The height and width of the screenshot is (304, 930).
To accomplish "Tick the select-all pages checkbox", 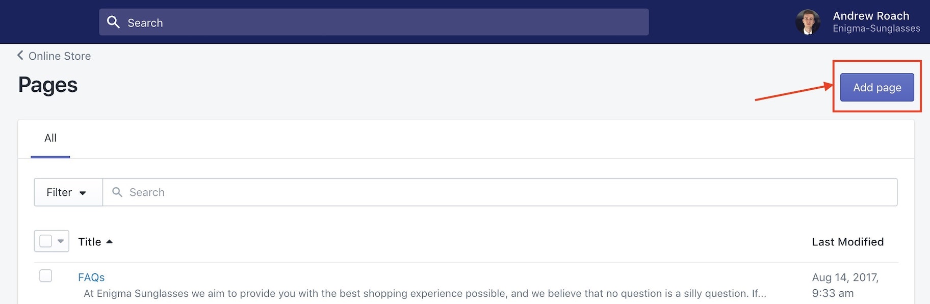I will (x=46, y=241).
